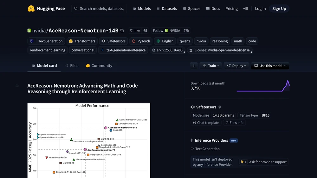Click the Safetensors stack icon in the sidebar
The height and width of the screenshot is (178, 317).
[x=192, y=107]
